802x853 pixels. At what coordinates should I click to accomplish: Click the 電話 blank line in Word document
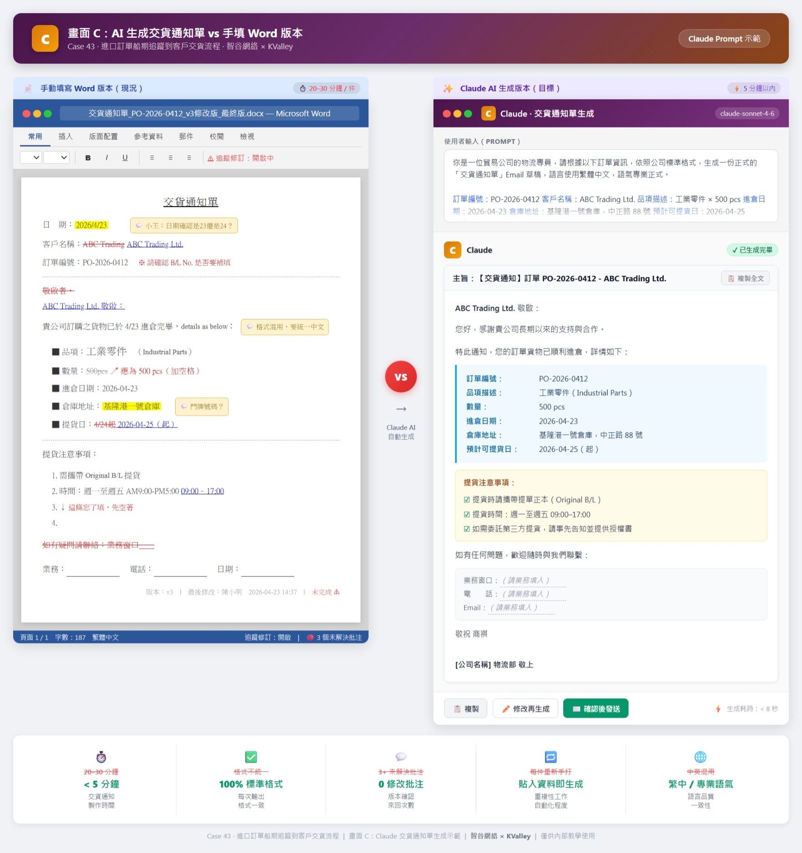click(181, 571)
